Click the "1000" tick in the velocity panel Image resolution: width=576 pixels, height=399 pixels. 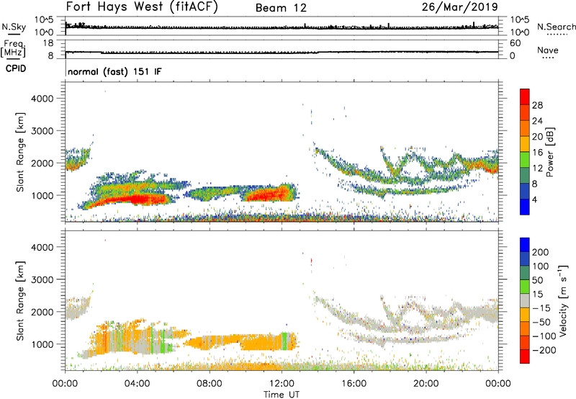42,344
